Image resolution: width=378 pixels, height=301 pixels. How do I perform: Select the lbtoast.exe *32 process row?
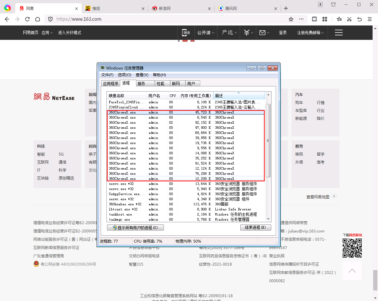[x=185, y=209]
